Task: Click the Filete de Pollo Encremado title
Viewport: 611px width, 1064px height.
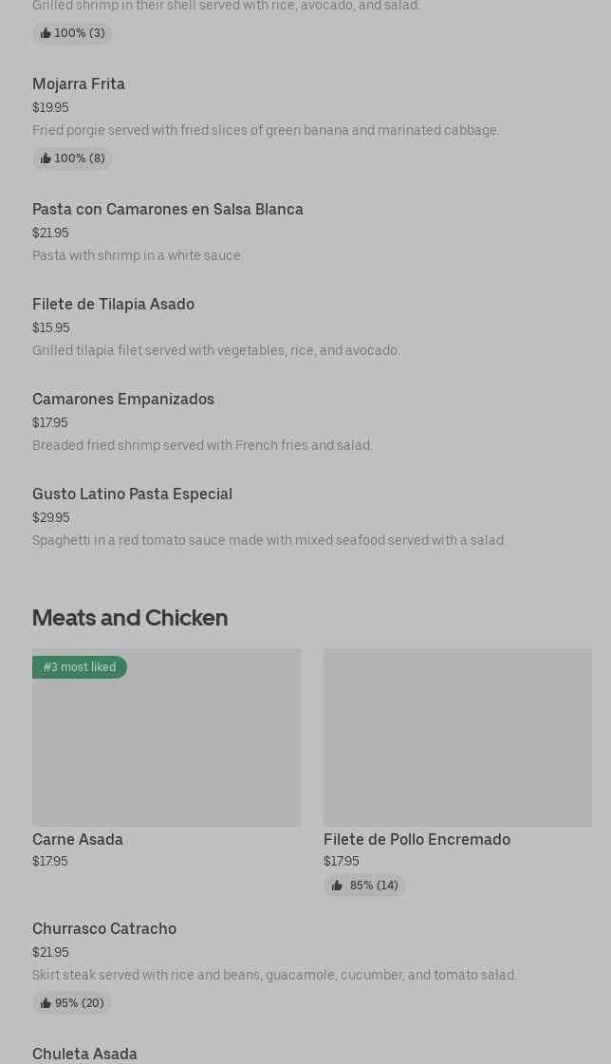Action: click(417, 839)
